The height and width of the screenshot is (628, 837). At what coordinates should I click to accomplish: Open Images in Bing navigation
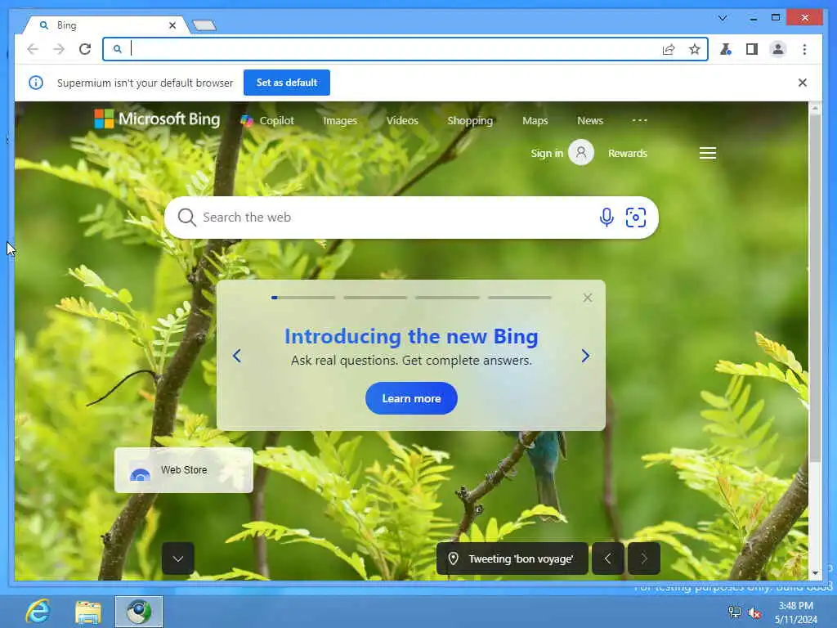(340, 121)
